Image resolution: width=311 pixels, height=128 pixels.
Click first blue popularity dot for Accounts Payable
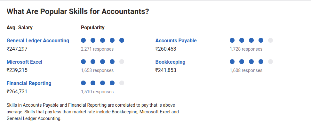pos(232,40)
